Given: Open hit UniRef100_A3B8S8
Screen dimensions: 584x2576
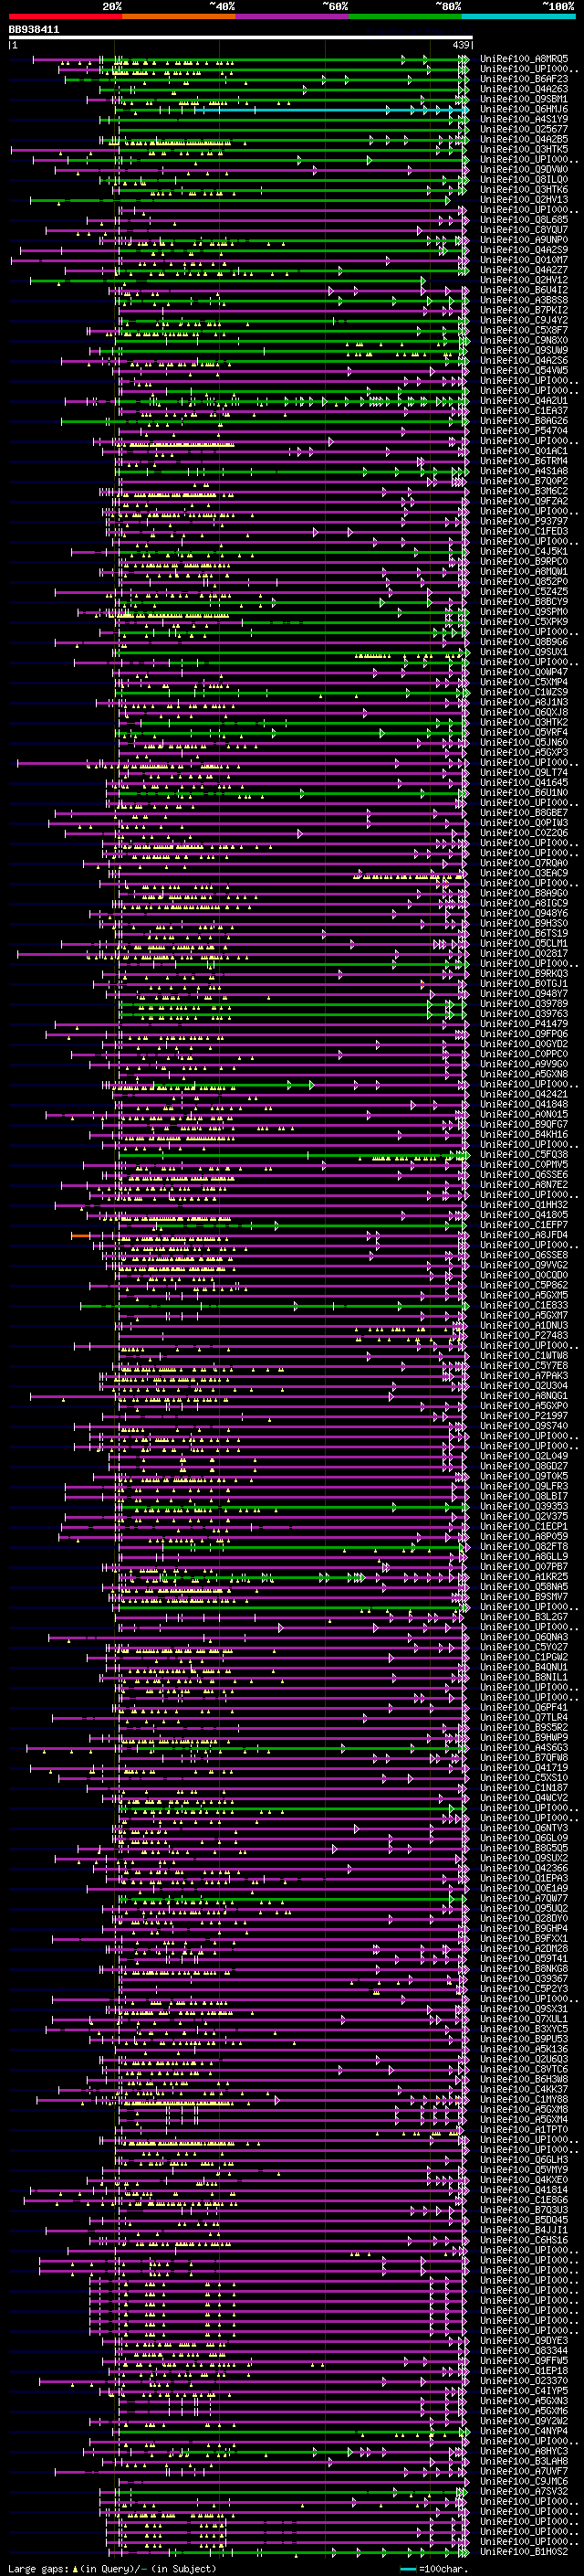Looking at the screenshot, I should click(x=524, y=300).
